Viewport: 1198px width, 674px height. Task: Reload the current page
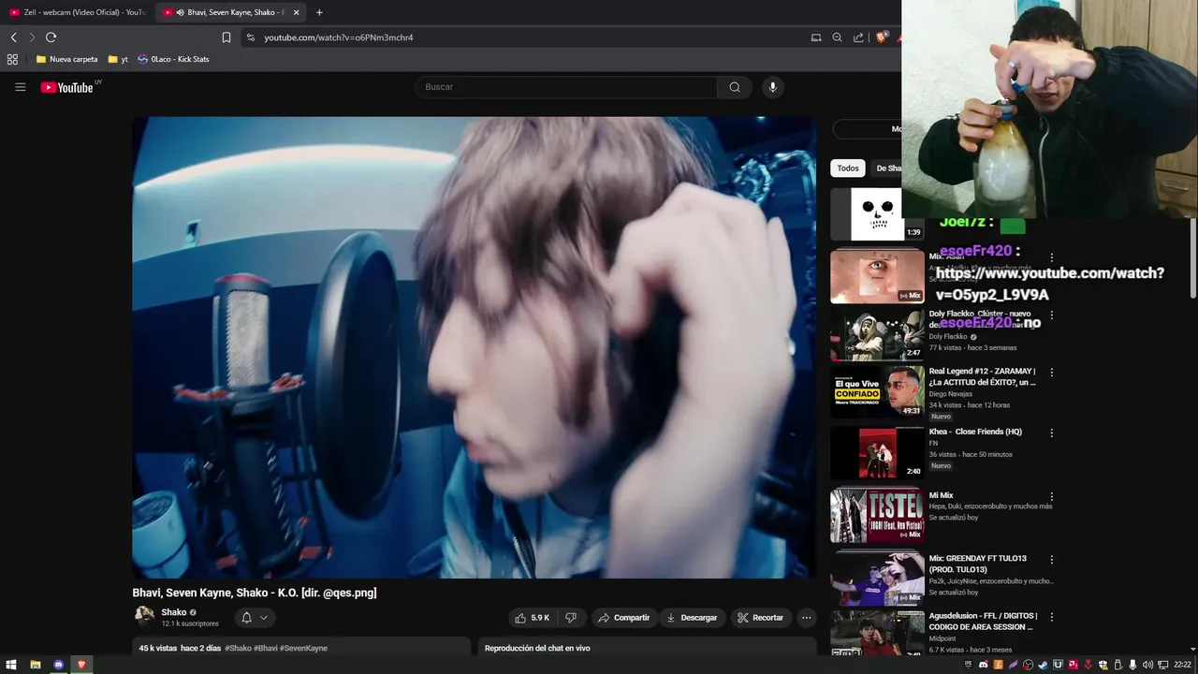(x=51, y=37)
